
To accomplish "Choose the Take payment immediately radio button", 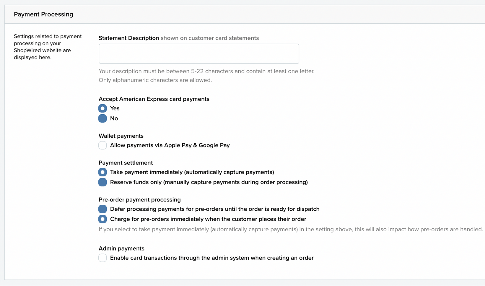I will tap(102, 172).
